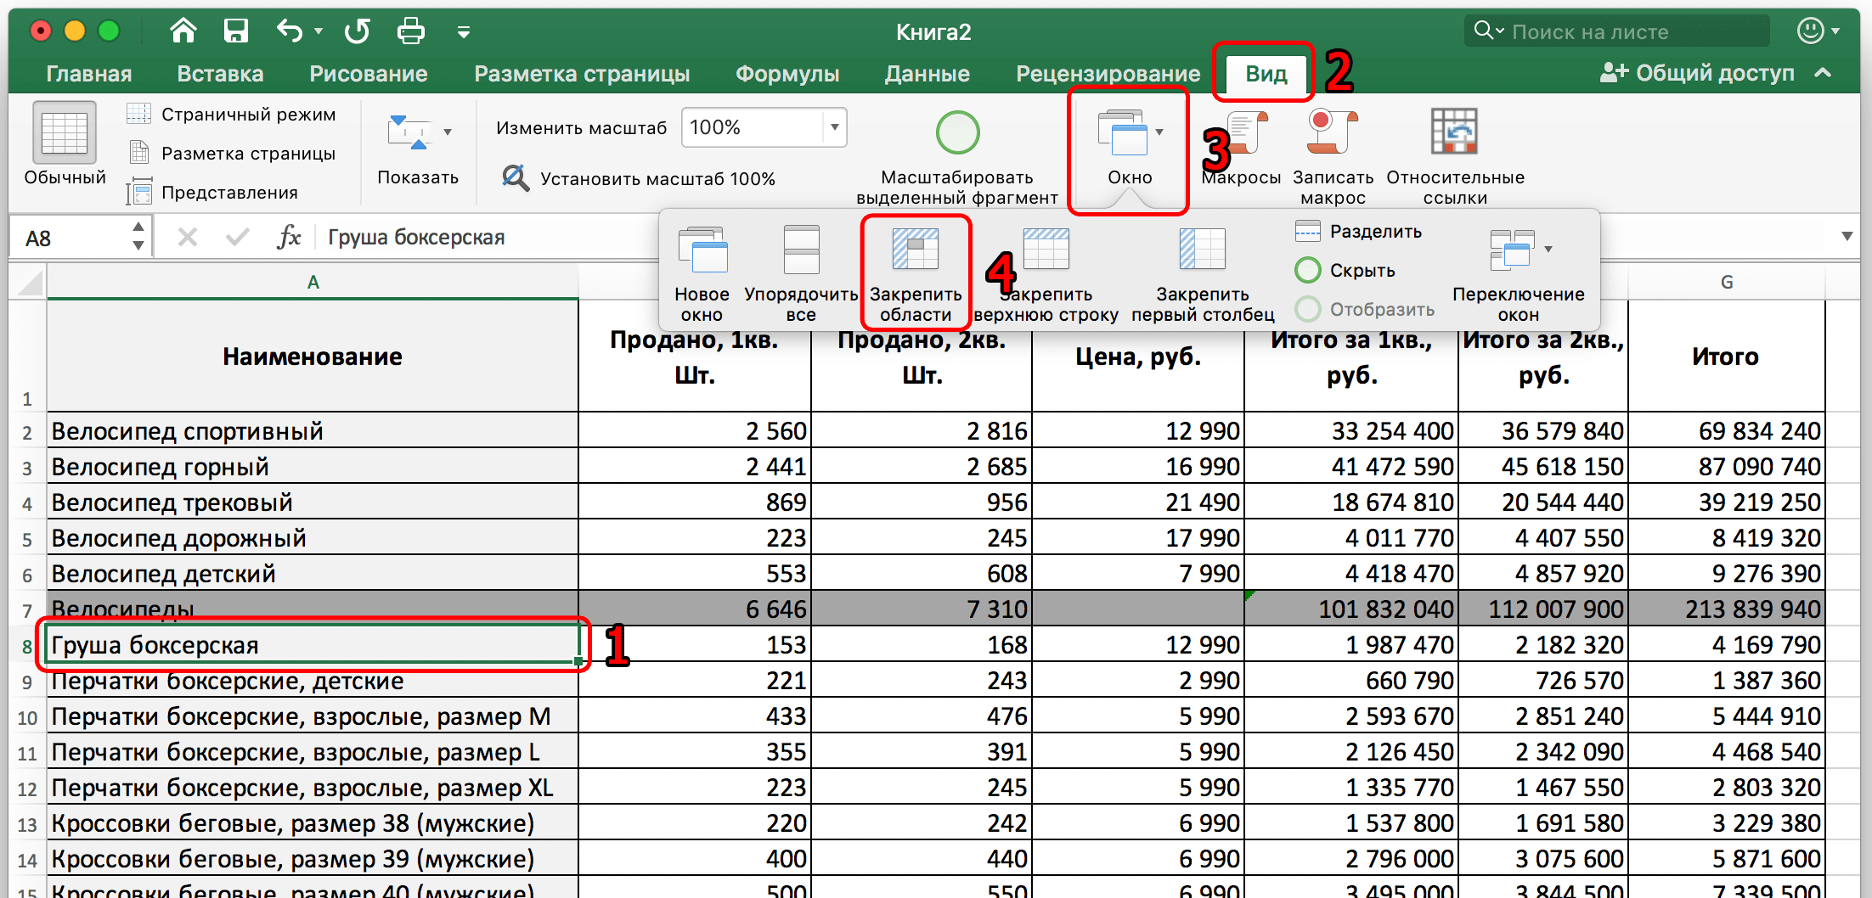Click Установить масштаб 100% button
Viewport: 1872px width, 898px height.
click(x=638, y=178)
